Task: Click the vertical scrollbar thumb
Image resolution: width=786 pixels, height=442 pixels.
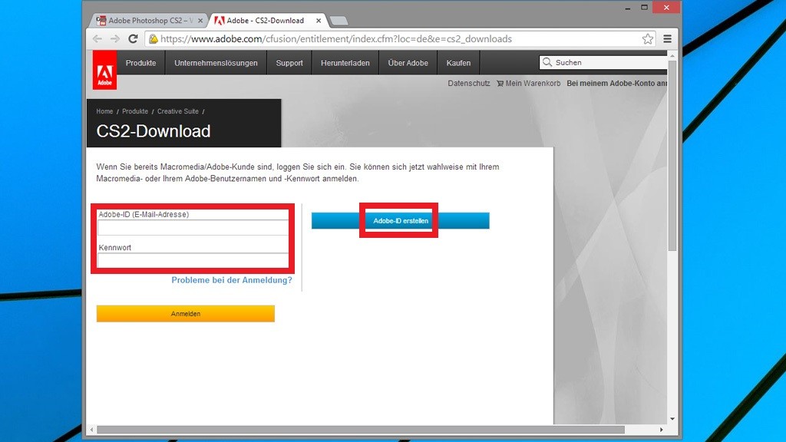Action: (x=672, y=155)
